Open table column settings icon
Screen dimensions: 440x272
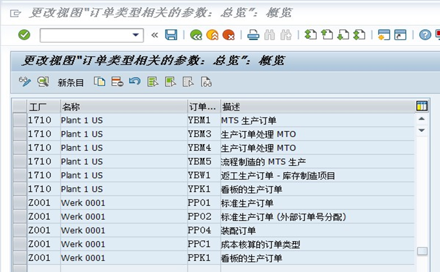422,106
